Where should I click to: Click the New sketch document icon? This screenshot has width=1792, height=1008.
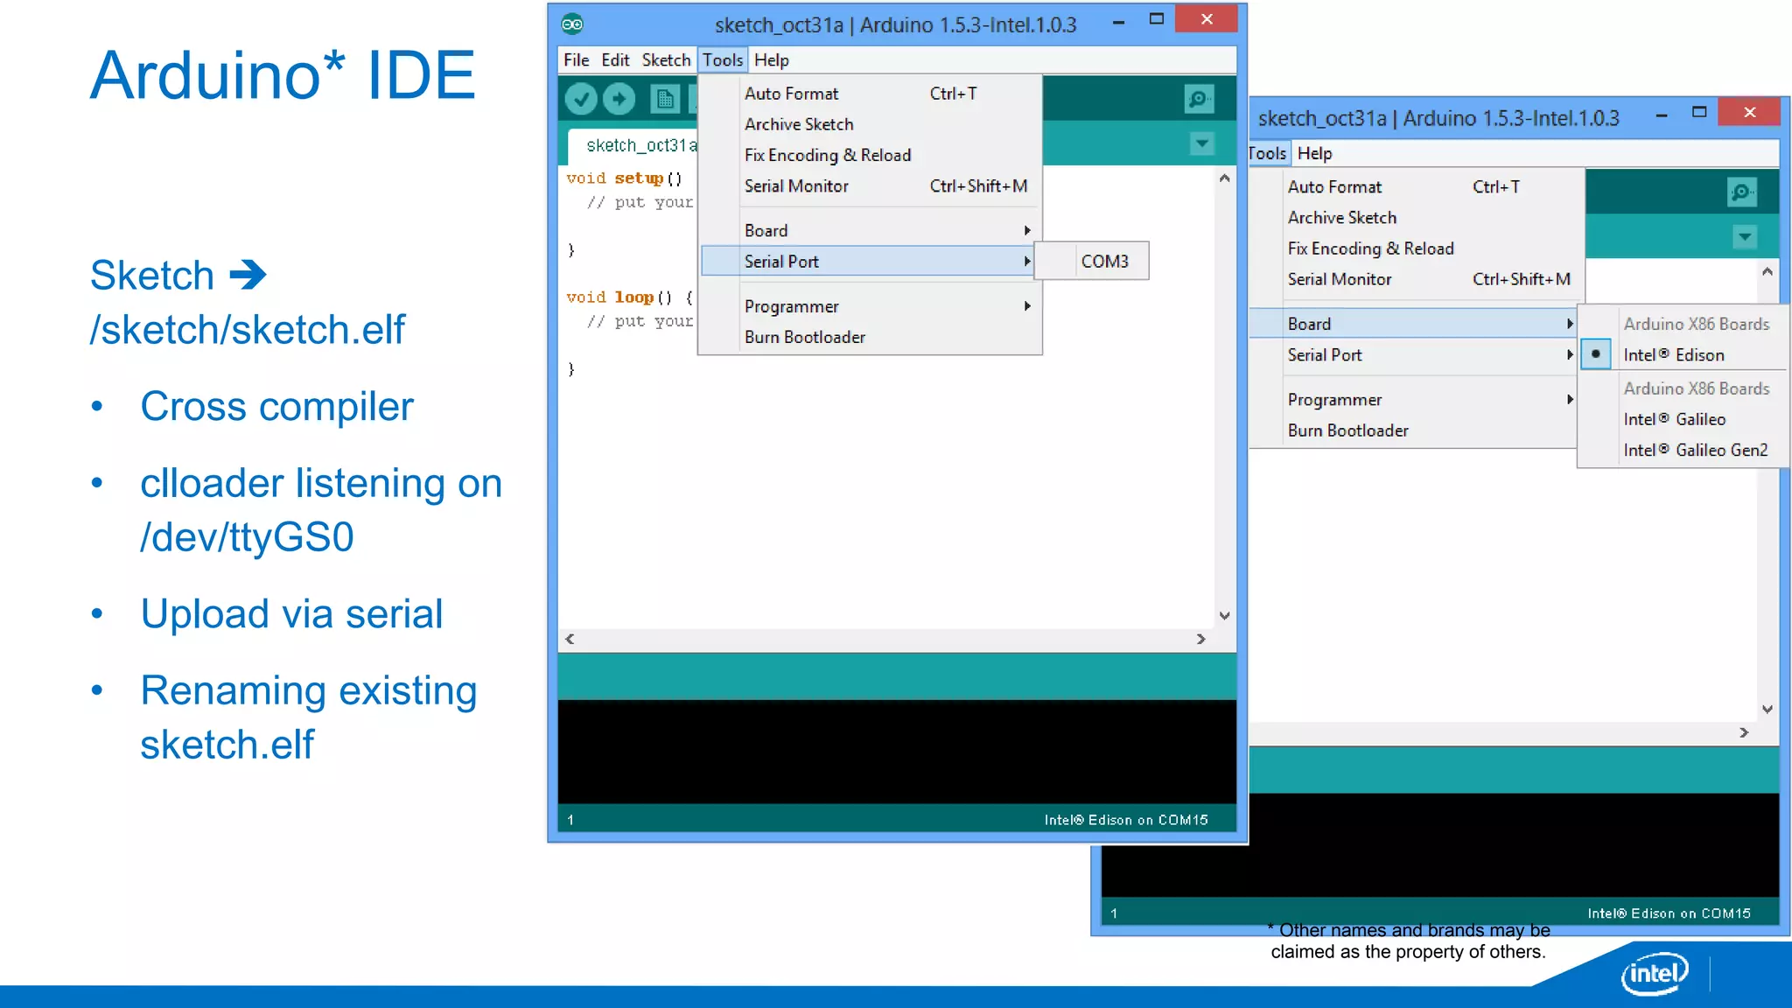coord(665,99)
